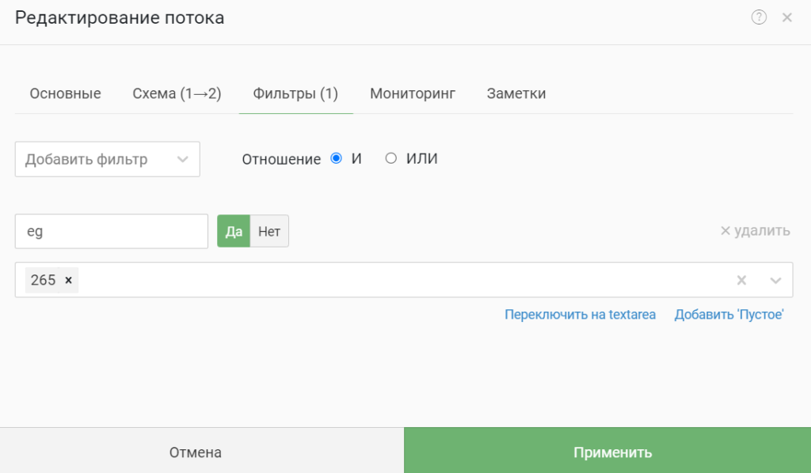
Task: Click the удалить filter link
Action: point(755,231)
